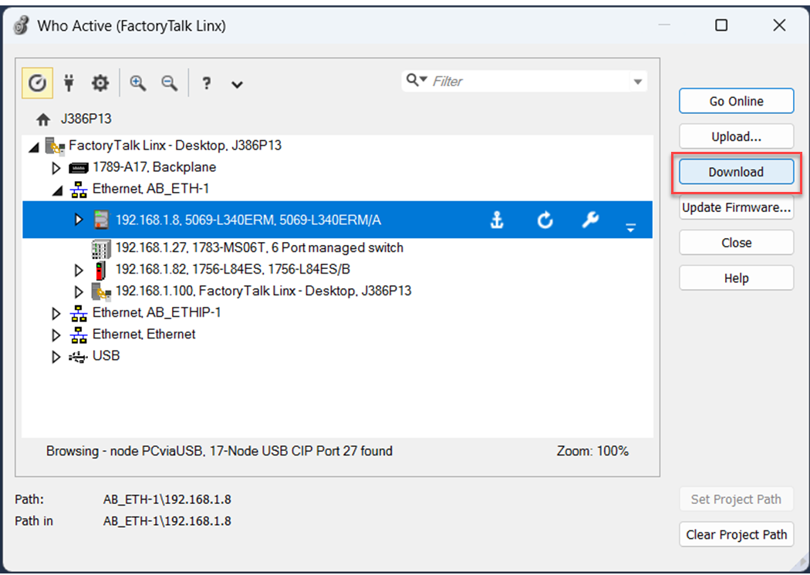Expand the USB tree node
Image resolution: width=810 pixels, height=575 pixels.
click(x=56, y=356)
